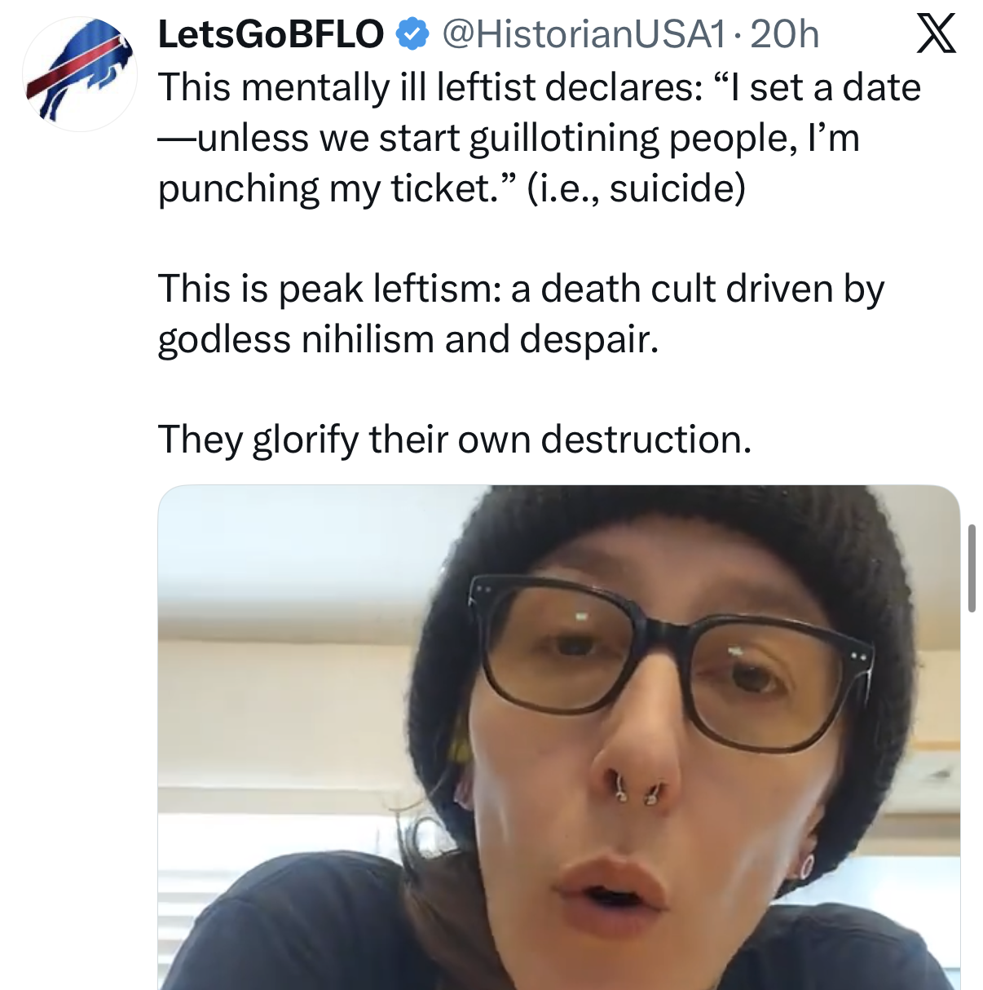Click the "(i.e., suicide)" text

[x=636, y=188]
